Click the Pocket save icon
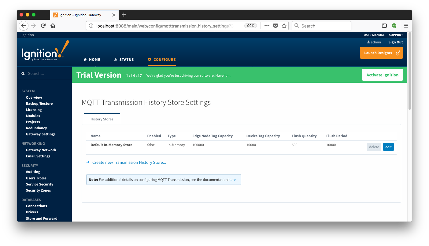 tap(276, 26)
